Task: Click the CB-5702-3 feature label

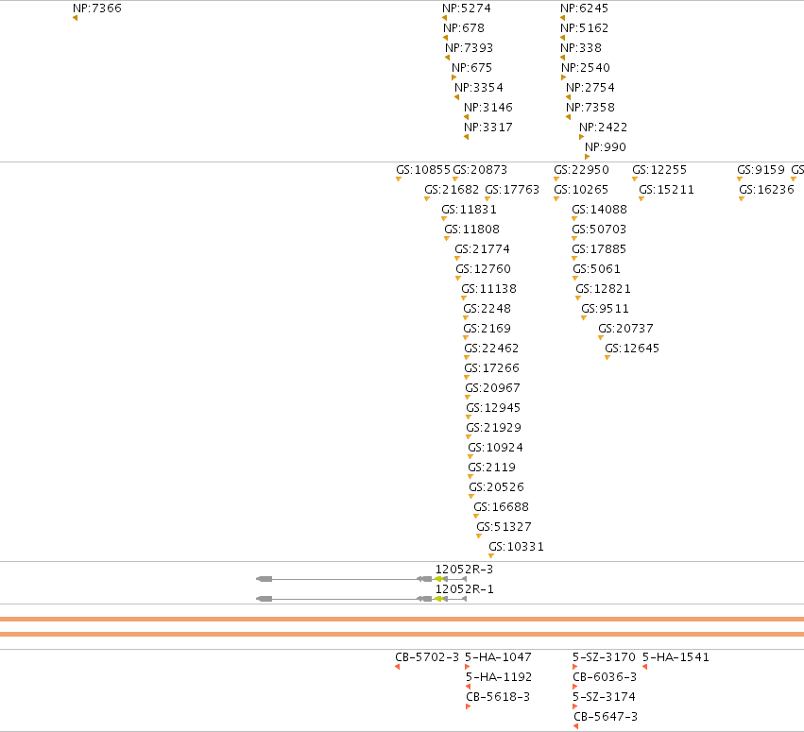Action: [427, 657]
